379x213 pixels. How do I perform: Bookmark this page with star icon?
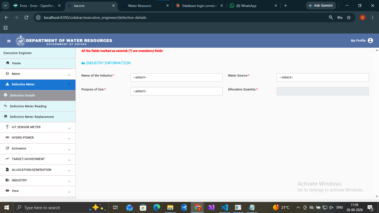pyautogui.click(x=349, y=17)
